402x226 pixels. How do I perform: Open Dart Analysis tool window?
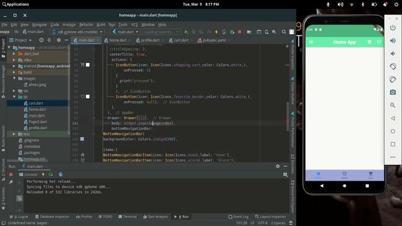155,217
